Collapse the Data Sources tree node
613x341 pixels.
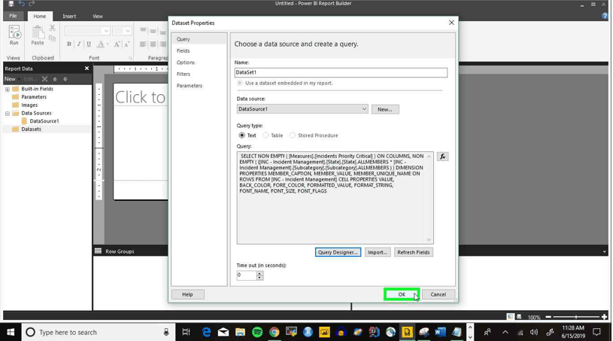pos(7,114)
